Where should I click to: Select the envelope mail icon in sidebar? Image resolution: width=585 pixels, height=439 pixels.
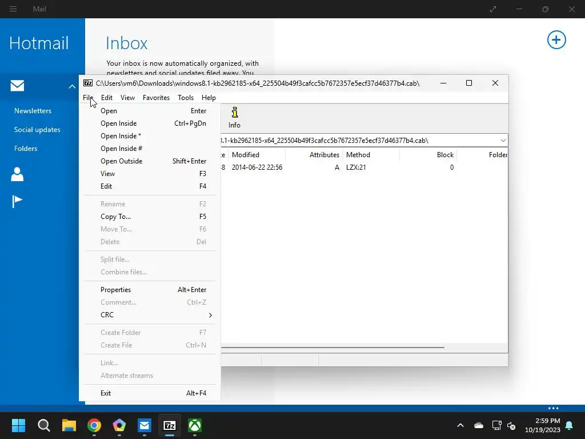pos(17,86)
